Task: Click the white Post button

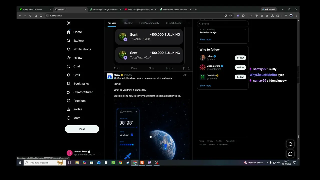Action: [82, 129]
